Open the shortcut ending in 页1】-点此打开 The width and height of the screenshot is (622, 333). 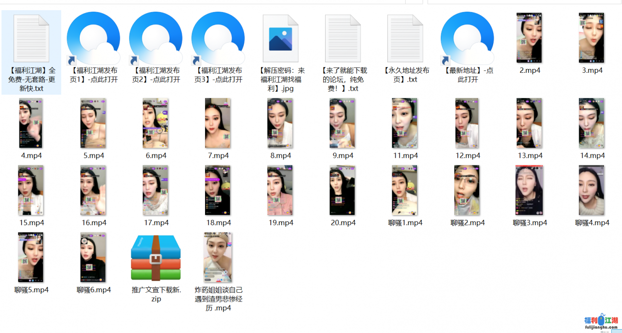[93, 39]
